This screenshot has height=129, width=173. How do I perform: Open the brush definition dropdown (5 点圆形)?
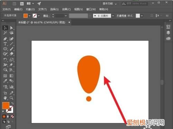point(113,16)
